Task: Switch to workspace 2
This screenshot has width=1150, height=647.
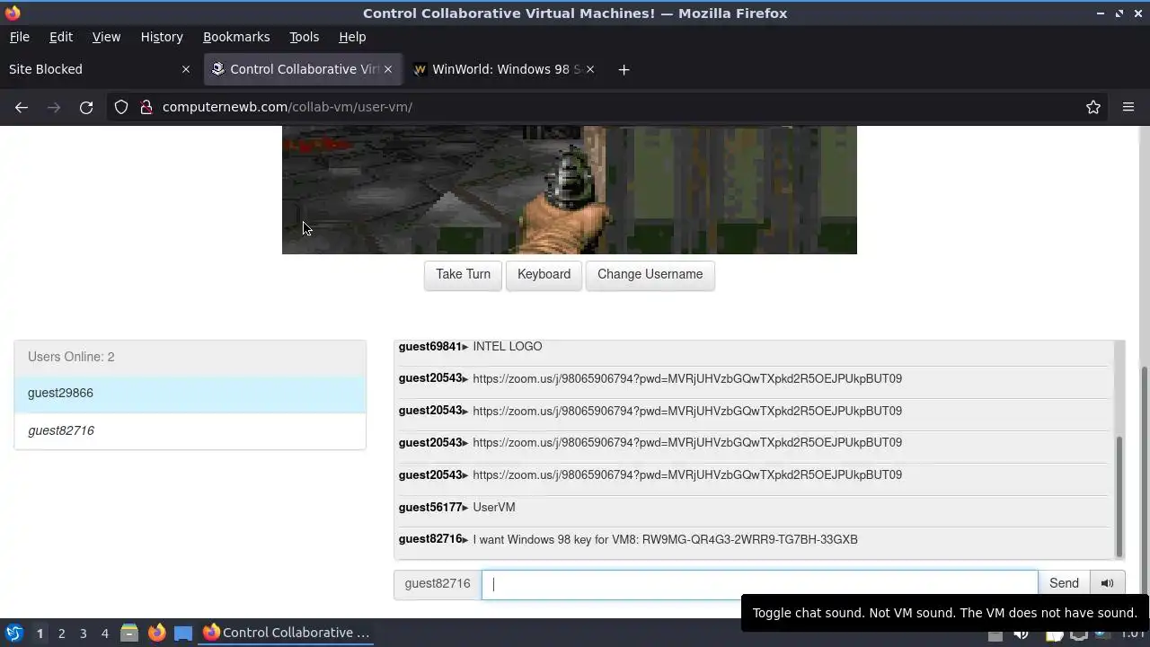Action: point(61,633)
